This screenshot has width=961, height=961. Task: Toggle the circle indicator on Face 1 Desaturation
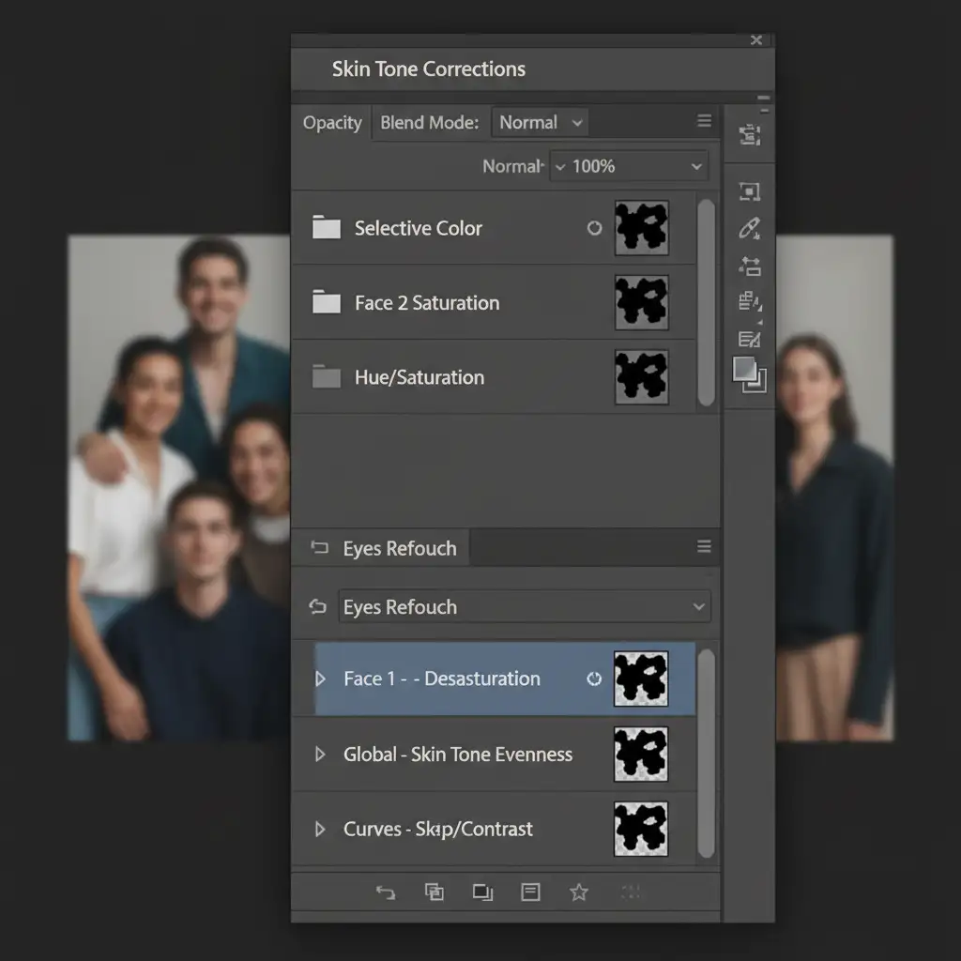pyautogui.click(x=594, y=679)
